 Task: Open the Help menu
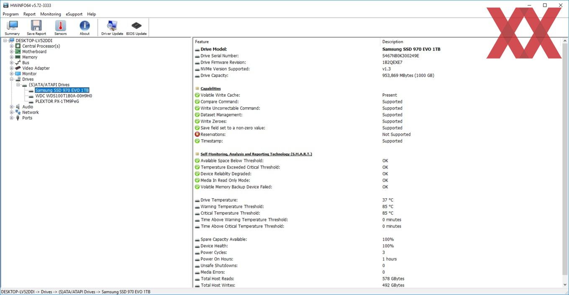91,14
